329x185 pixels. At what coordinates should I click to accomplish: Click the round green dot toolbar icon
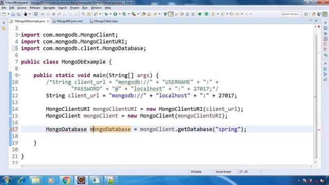[200, 14]
